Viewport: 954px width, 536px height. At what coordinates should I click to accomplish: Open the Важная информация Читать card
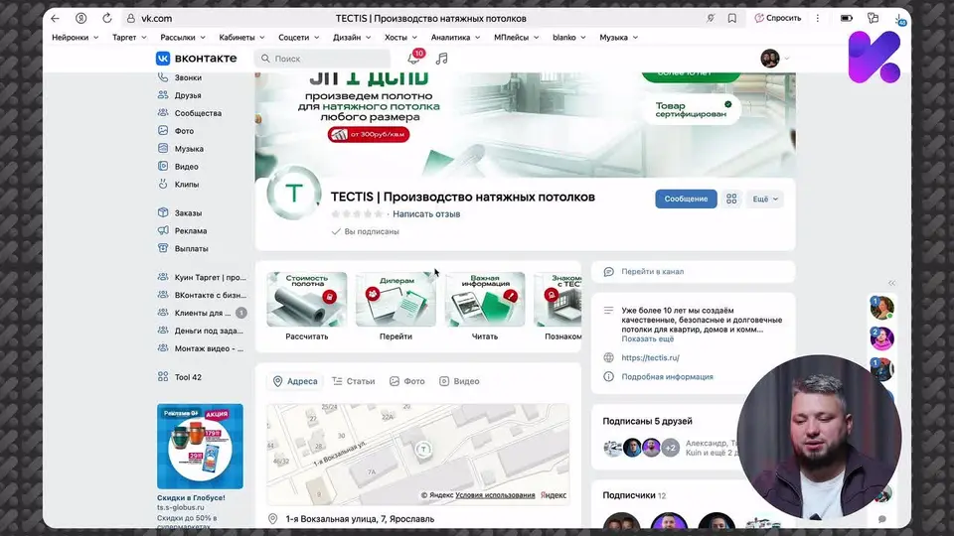[485, 307]
